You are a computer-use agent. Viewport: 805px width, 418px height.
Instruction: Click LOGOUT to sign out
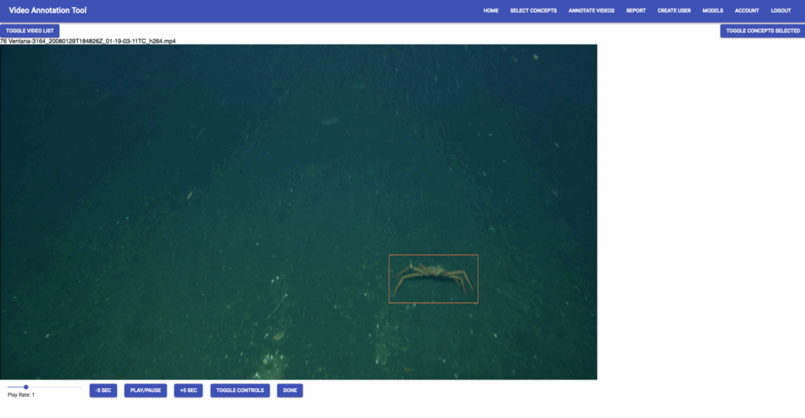781,11
